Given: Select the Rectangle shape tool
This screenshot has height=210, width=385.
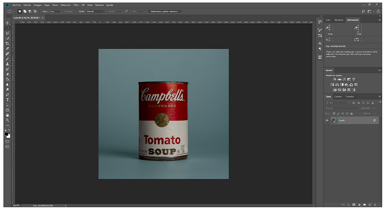Looking at the screenshot, I should [x=8, y=110].
